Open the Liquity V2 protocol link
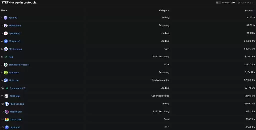This screenshot has height=130, width=256. 15,127
